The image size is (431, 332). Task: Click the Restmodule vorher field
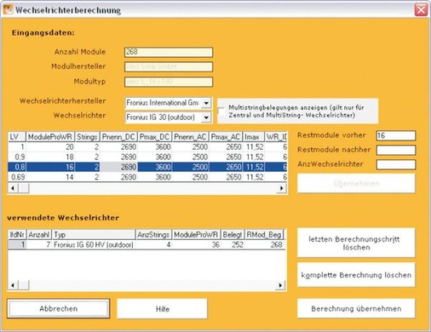click(396, 135)
